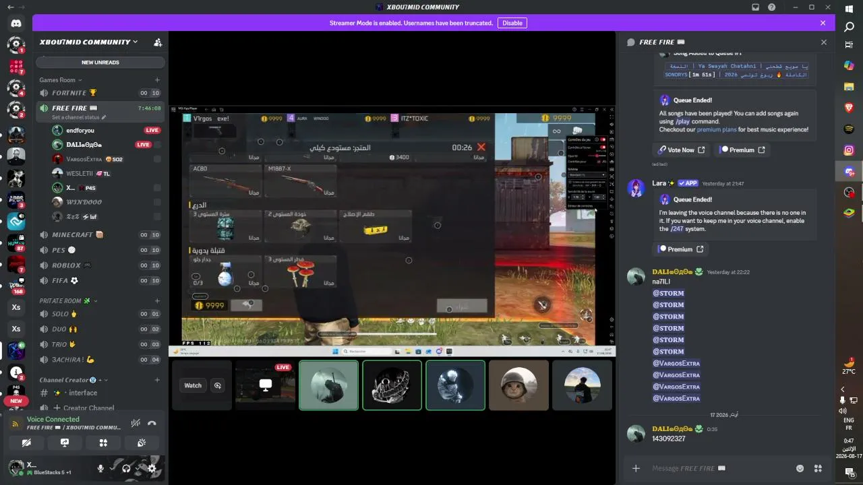The width and height of the screenshot is (863, 485).
Task: Open the TRIO private voice channel
Action: [x=100, y=344]
